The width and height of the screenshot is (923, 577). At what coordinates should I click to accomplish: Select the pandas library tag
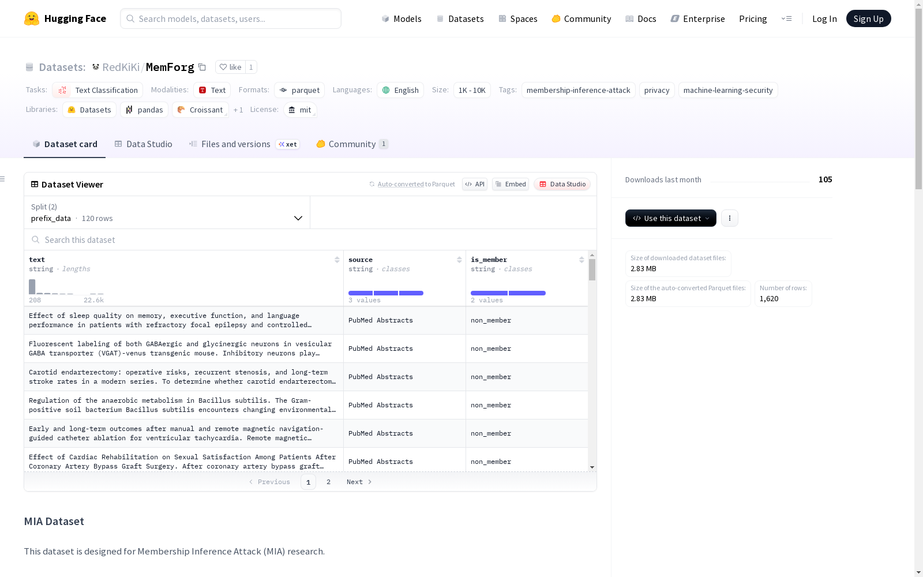coord(144,110)
